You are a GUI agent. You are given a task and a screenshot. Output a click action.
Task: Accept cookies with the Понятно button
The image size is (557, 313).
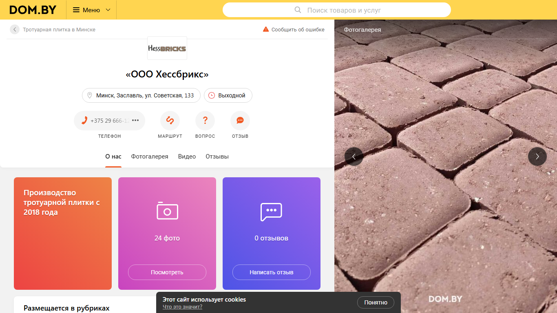[376, 302]
